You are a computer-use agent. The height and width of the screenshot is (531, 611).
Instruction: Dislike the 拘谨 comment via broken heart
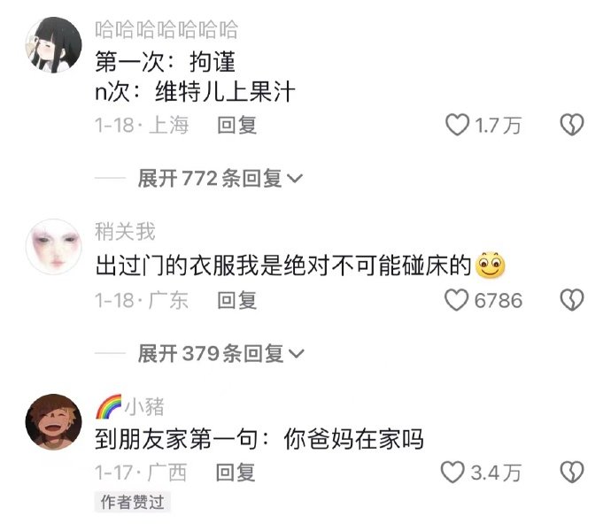572,125
